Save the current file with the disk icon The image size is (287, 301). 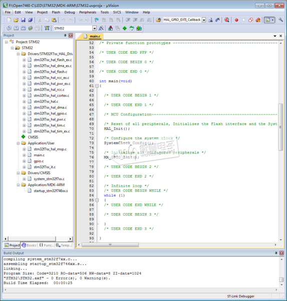point(23,20)
